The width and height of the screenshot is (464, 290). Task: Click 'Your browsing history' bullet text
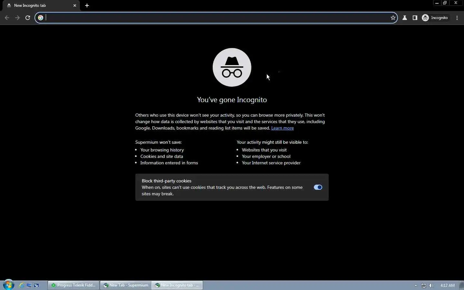[x=162, y=150]
